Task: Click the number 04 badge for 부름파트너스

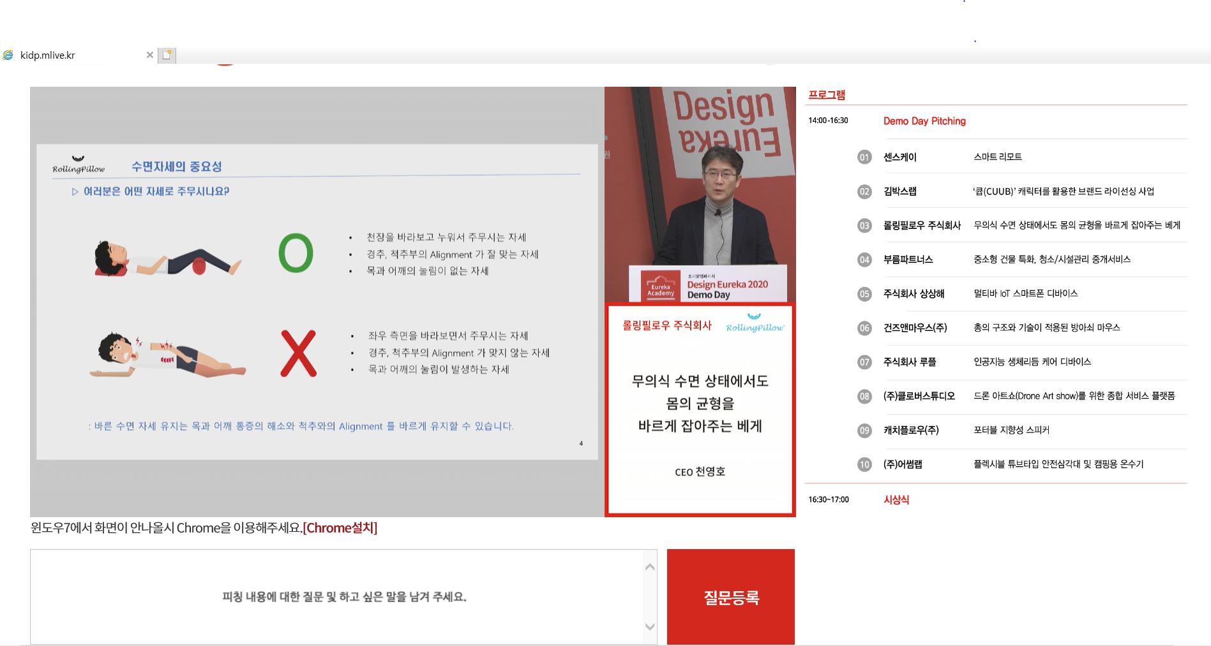Action: pos(864,260)
